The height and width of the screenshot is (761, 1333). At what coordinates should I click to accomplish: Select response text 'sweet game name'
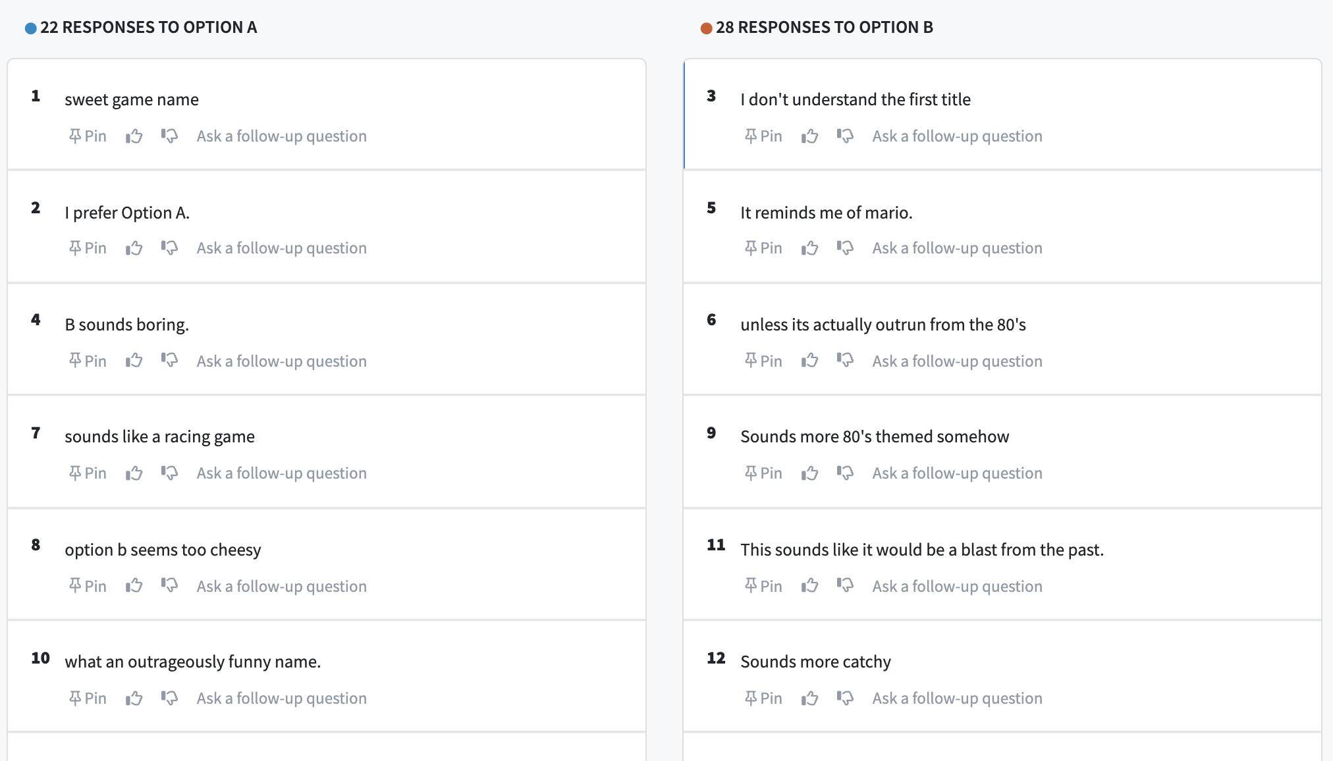tap(132, 99)
